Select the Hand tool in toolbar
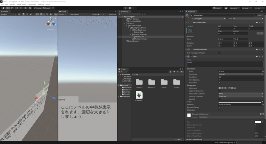The height and width of the screenshot is (144, 266). click(3, 8)
